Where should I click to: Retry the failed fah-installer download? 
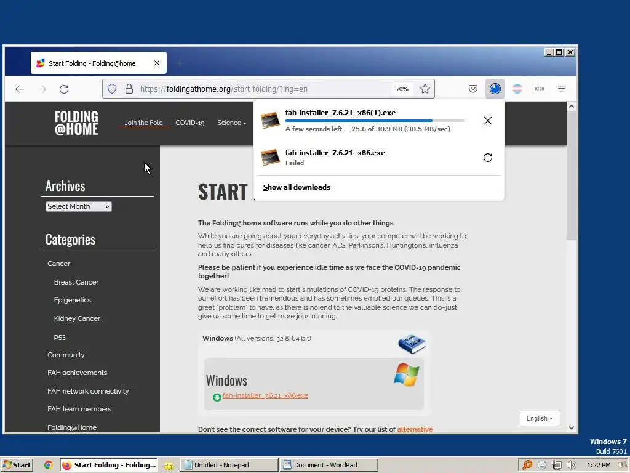click(x=488, y=158)
